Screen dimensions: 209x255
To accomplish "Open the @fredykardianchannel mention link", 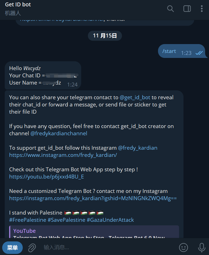I will (59, 134).
